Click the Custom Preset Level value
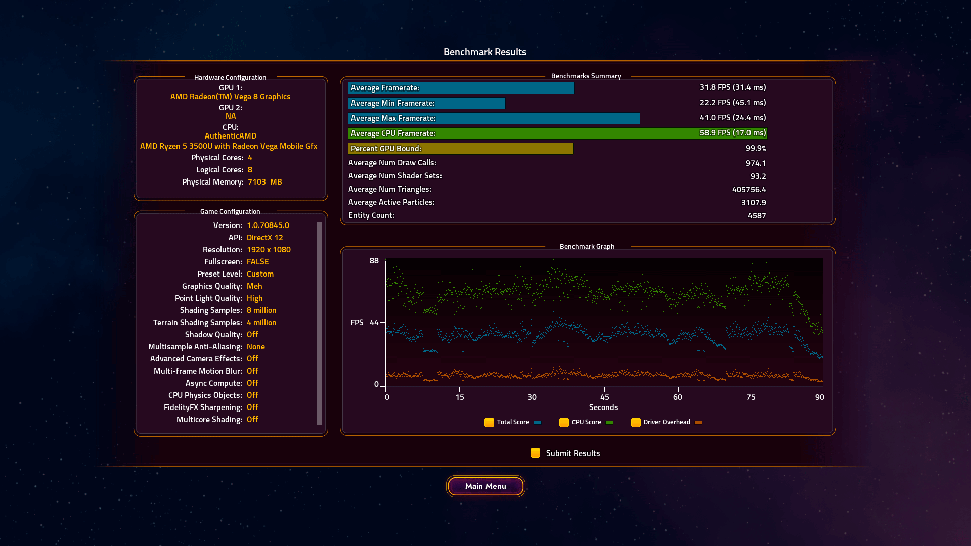Screen dimensions: 971x546 click(260, 274)
